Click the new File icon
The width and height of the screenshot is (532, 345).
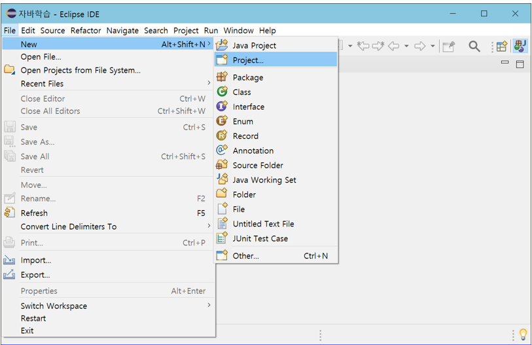click(x=222, y=208)
